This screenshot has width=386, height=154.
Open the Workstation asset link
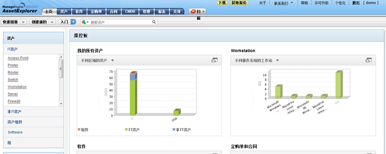(17, 87)
